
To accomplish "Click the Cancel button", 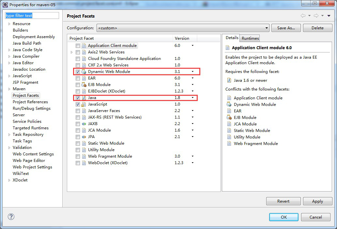I will pyautogui.click(x=315, y=217).
